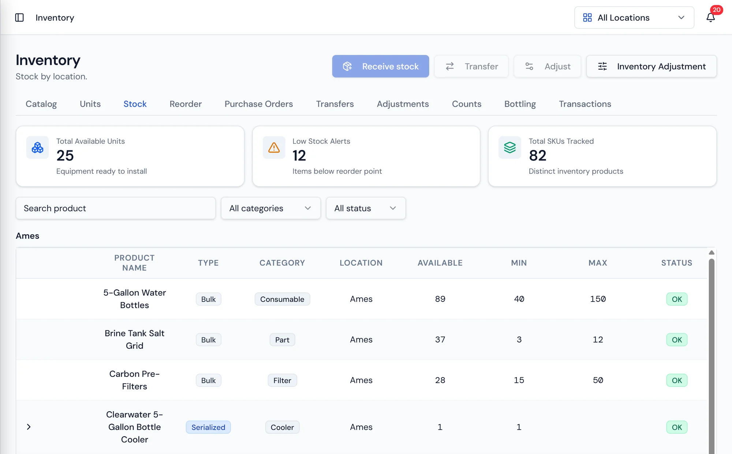Focus the Search product field

(116, 208)
